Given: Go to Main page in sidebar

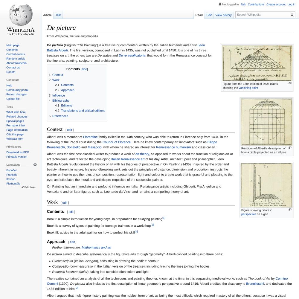Looking at the screenshot, I should (13, 45).
